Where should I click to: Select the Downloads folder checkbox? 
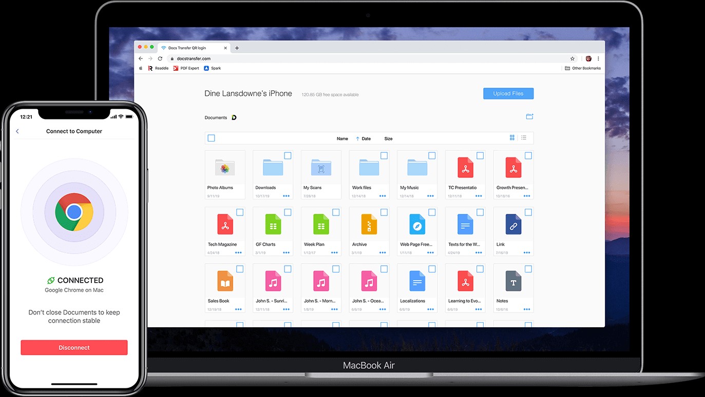click(x=288, y=155)
